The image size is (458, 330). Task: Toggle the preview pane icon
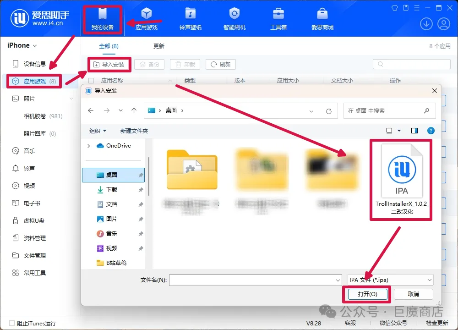(x=414, y=131)
